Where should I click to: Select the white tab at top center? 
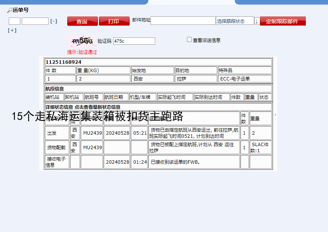191,2
